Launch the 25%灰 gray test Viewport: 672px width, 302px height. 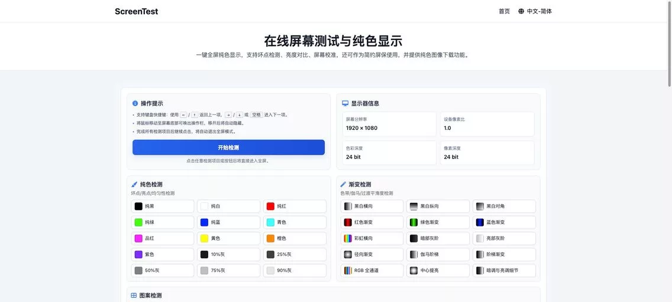click(295, 255)
